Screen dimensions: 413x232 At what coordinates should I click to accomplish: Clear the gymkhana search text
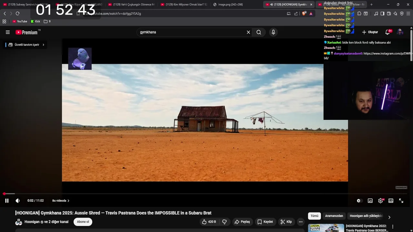[248, 32]
